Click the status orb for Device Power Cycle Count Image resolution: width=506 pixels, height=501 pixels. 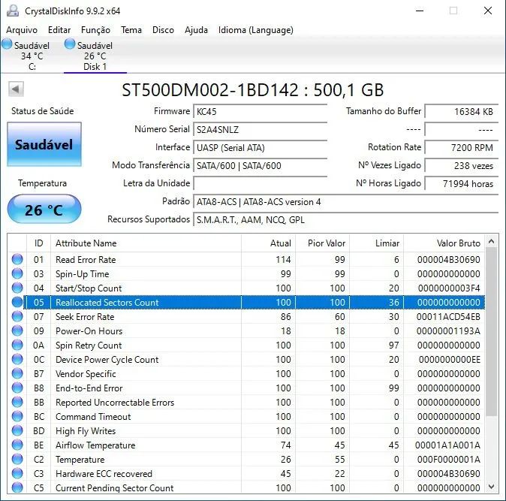click(17, 359)
